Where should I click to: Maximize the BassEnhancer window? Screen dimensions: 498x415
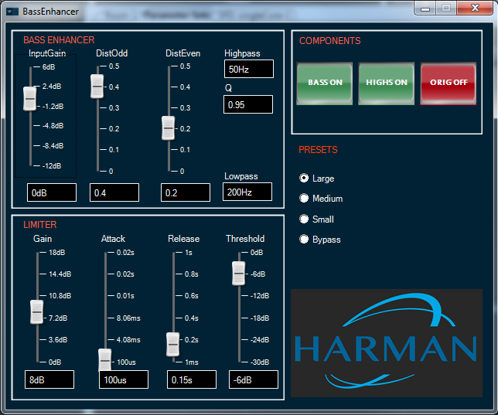tap(446, 8)
